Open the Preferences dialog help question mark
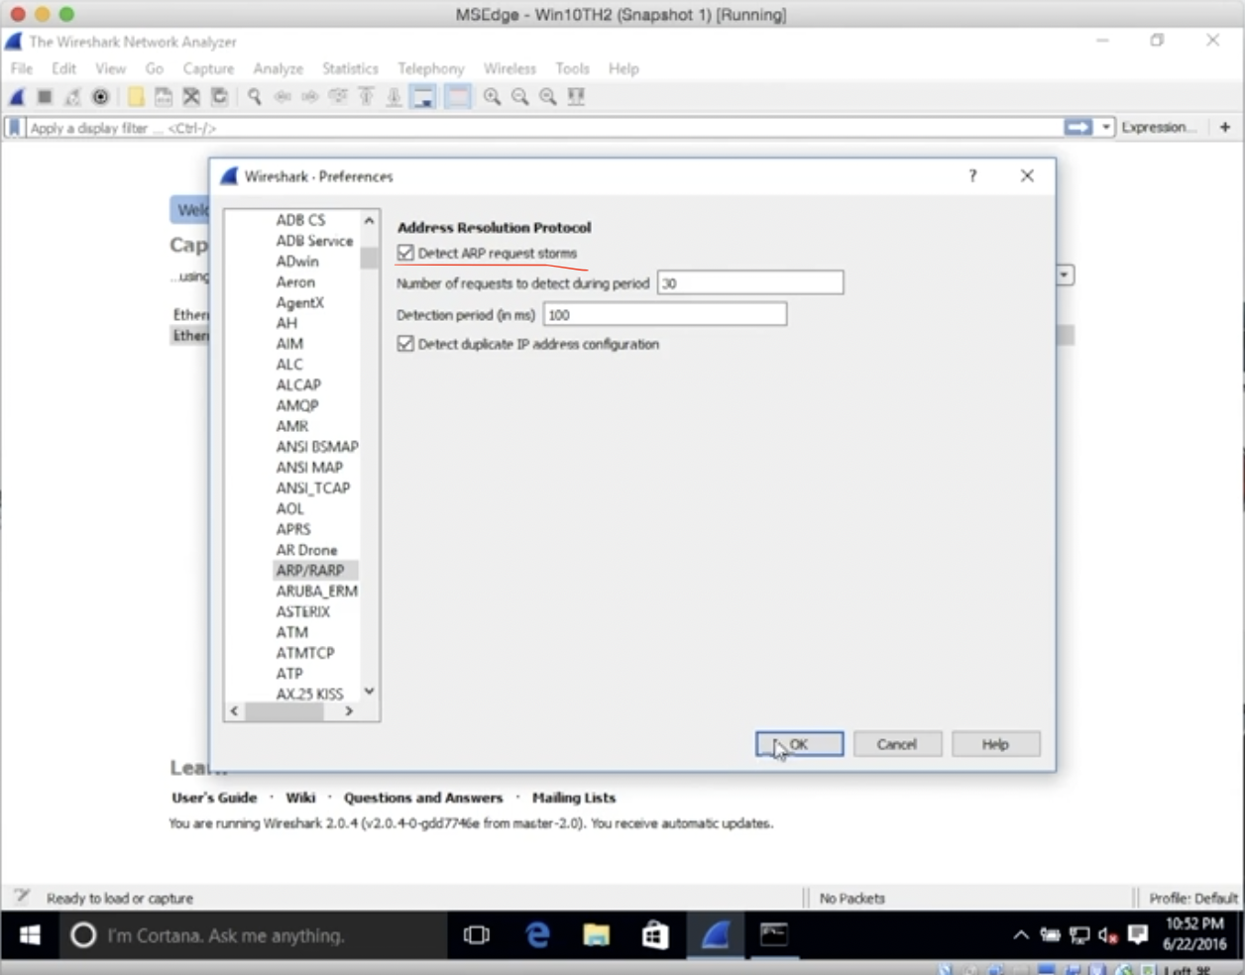Viewport: 1245px width, 975px height. click(x=972, y=175)
